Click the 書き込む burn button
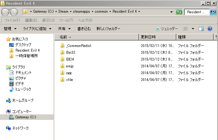 pos(84,29)
